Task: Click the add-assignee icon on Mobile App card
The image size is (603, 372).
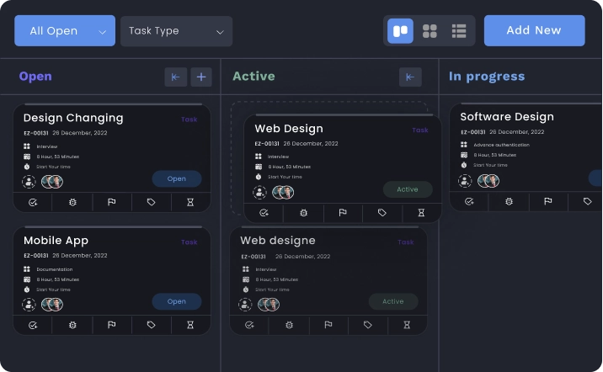Action: click(x=29, y=304)
